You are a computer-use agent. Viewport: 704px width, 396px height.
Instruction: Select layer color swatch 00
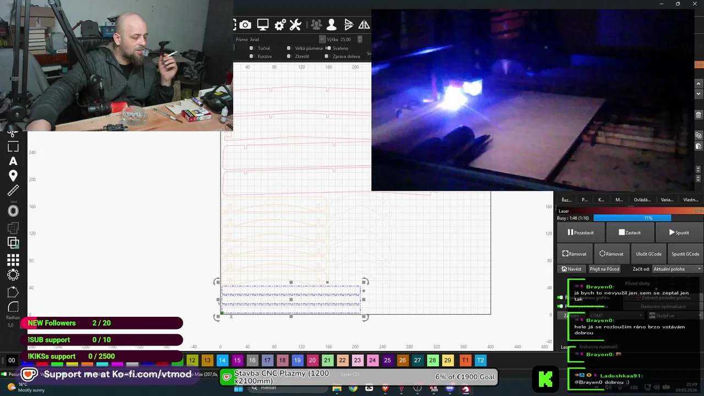click(12, 361)
